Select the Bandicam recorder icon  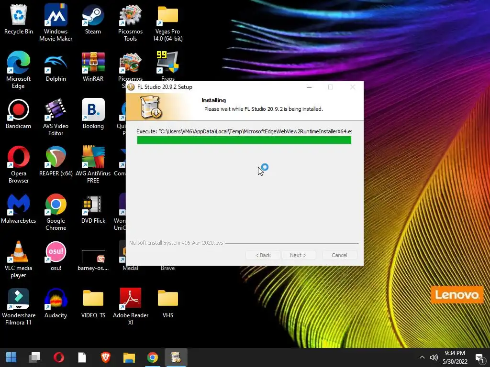[x=19, y=114]
